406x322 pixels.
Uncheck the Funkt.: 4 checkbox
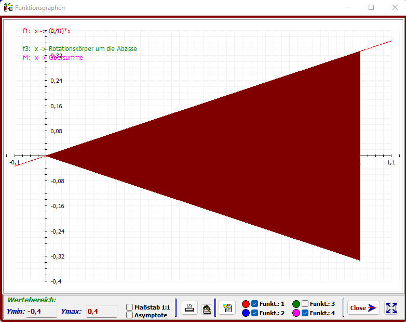click(305, 313)
